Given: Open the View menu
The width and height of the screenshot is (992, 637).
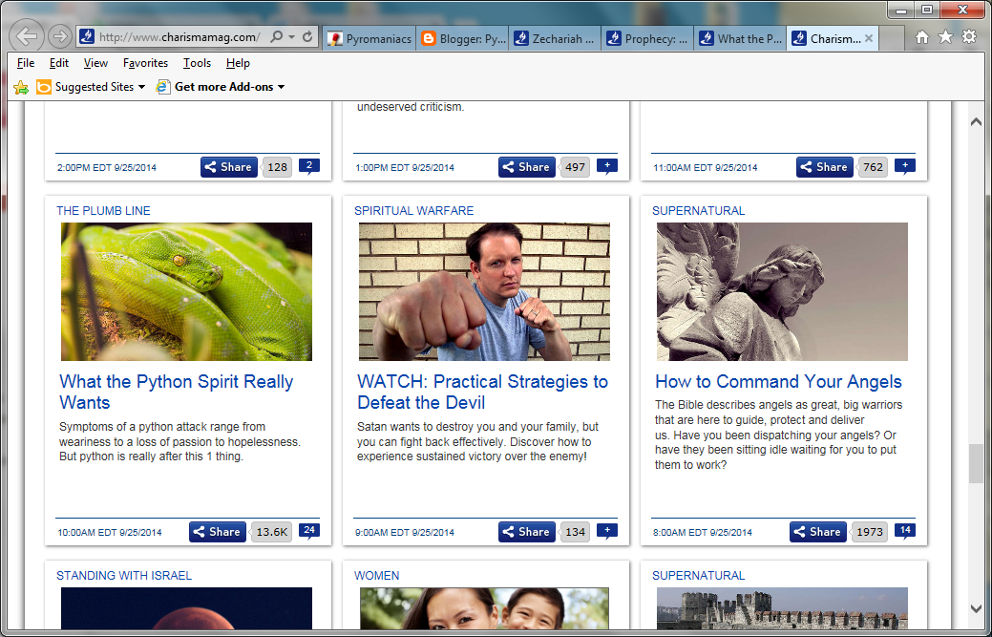Looking at the screenshot, I should (x=95, y=63).
